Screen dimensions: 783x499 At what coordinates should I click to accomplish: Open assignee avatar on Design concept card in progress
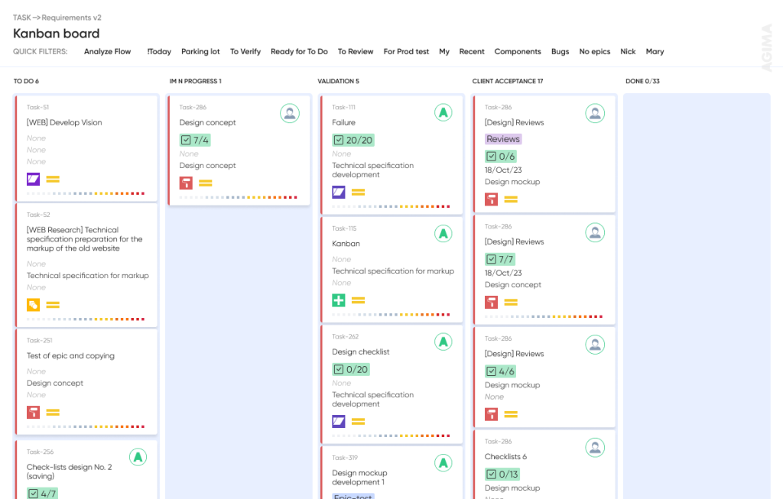click(x=290, y=113)
